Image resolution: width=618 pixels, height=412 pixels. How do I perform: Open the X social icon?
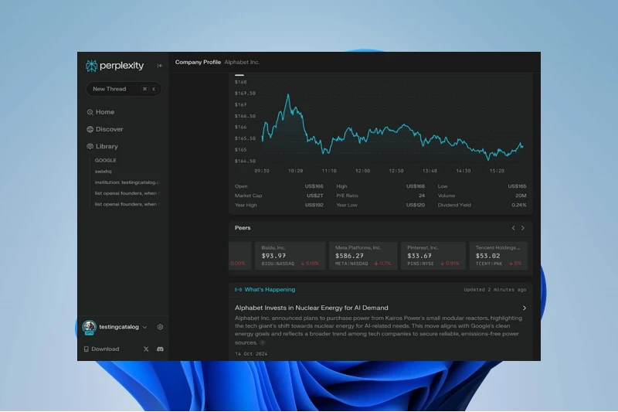(x=146, y=349)
